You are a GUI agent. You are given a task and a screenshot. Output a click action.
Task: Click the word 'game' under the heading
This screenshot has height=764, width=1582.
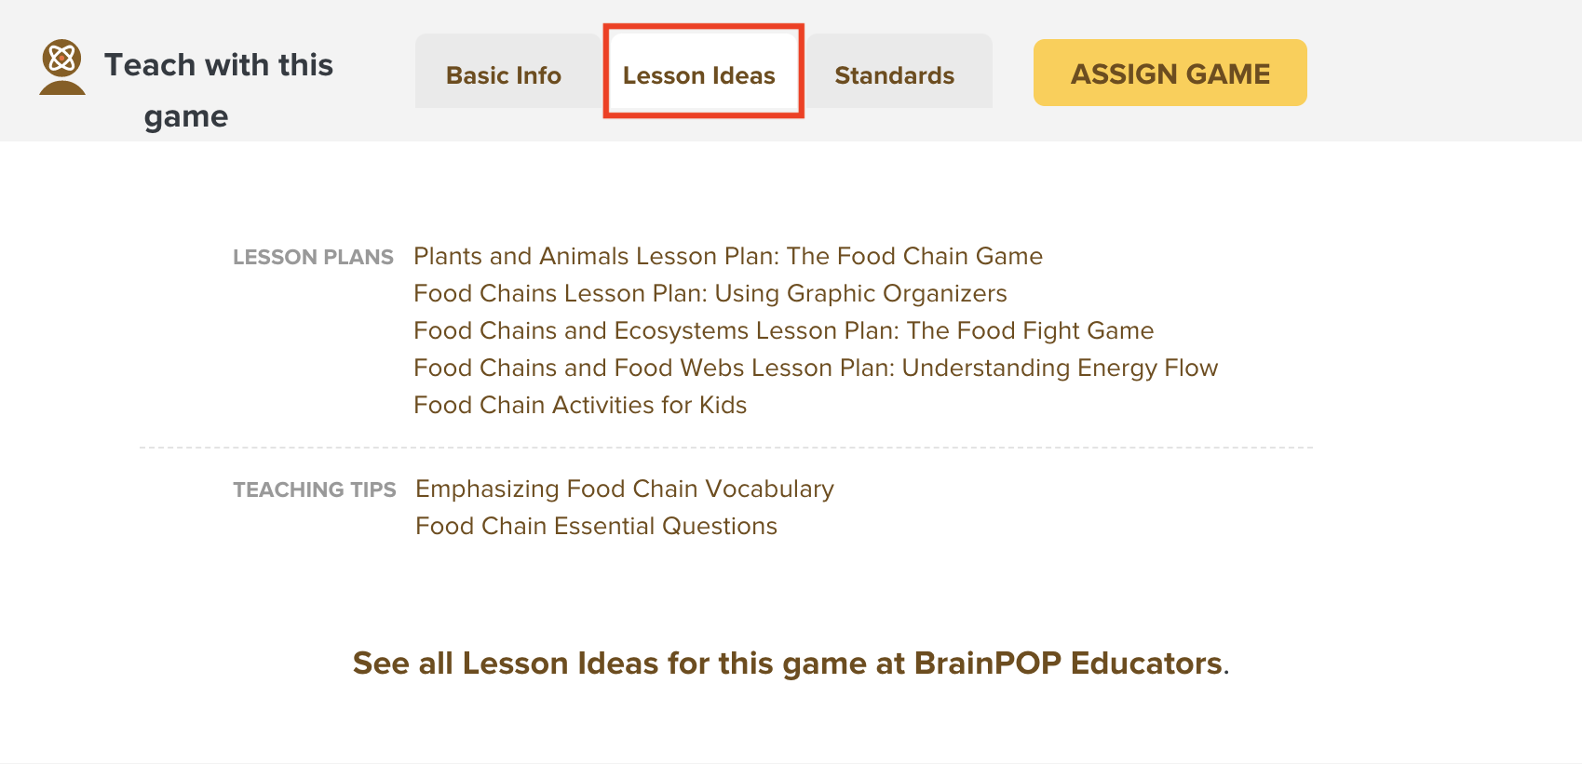click(186, 116)
